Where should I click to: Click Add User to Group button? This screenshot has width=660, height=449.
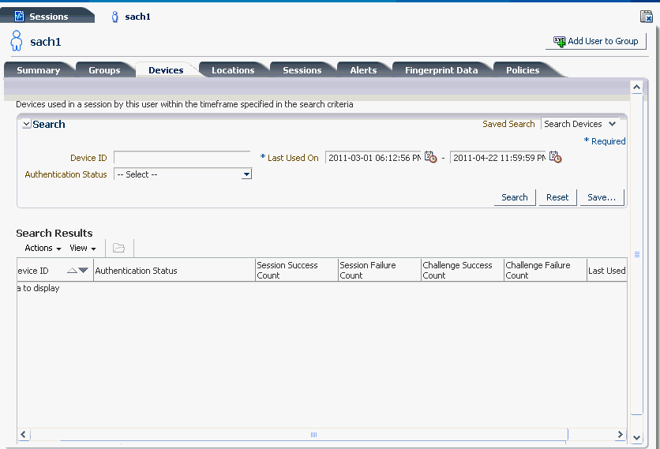coord(595,41)
